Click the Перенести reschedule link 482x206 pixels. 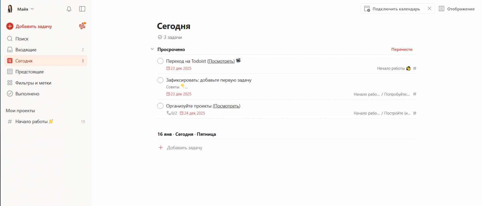(x=402, y=49)
